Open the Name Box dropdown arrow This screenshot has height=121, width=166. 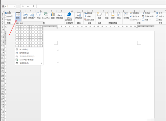[x=14, y=6]
